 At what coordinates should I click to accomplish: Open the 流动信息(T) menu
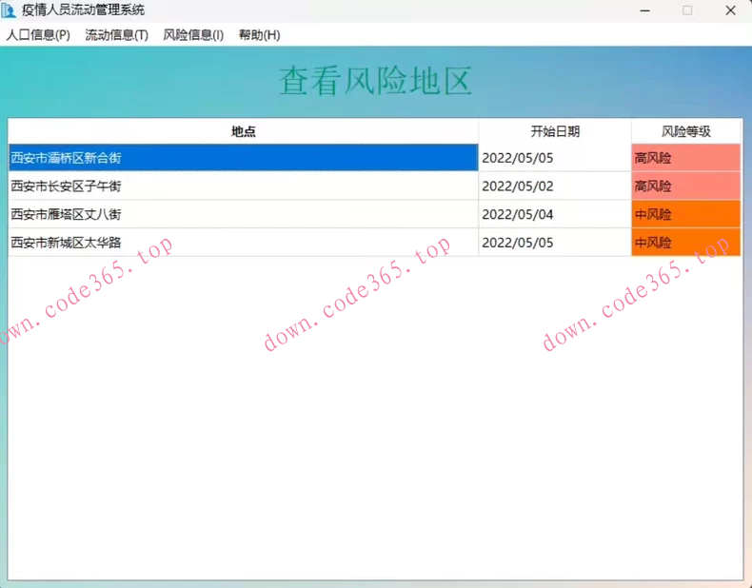[116, 35]
